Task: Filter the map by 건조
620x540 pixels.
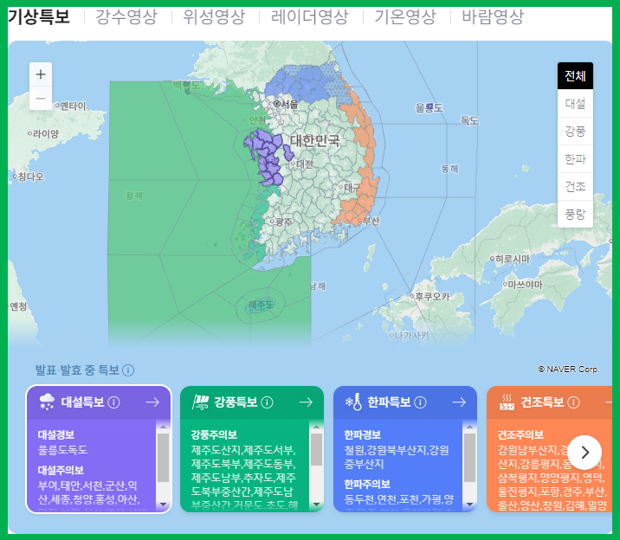Action: 575,186
